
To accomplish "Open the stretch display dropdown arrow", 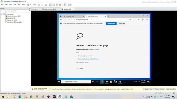I will click(72, 5).
